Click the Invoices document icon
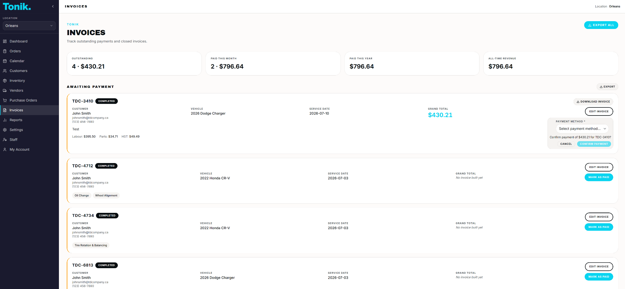 click(5, 110)
